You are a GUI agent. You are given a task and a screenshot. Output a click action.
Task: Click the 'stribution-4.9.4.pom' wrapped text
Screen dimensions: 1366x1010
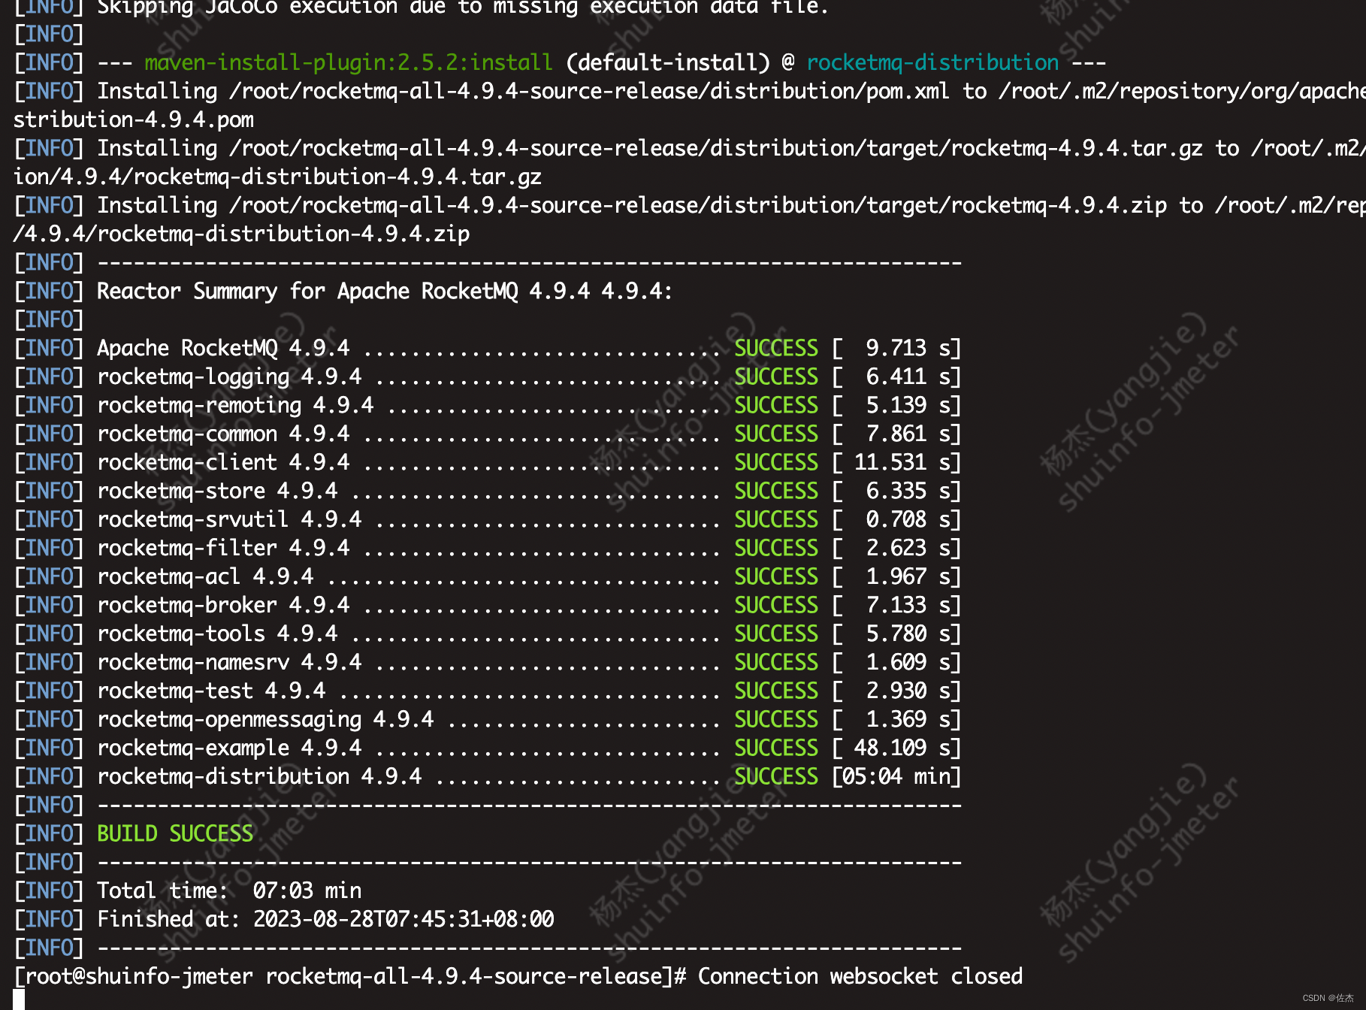134,119
